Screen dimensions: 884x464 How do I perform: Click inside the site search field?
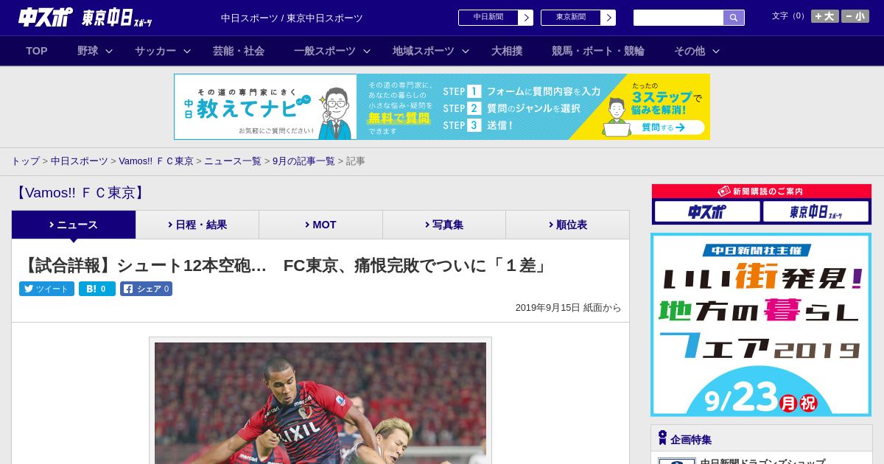tap(678, 18)
